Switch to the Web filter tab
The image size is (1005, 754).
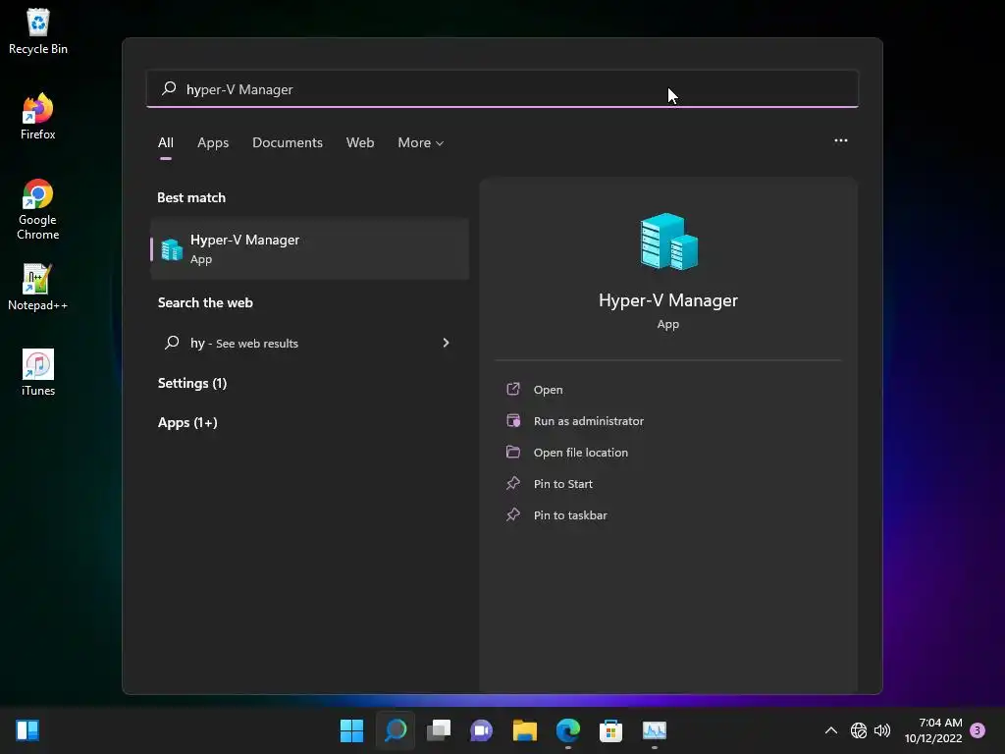(x=360, y=142)
